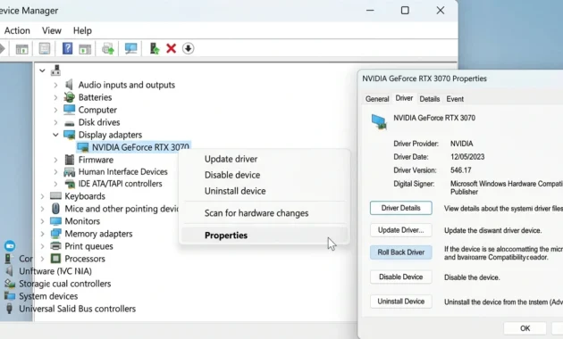Viewport: 563px width, 339px height.
Task: Click the Processors chip icon
Action: 55,259
